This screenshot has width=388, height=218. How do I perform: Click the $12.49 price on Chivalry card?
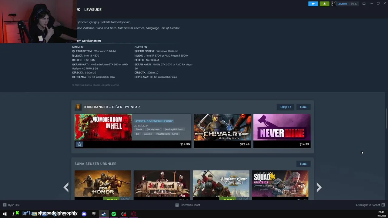click(x=245, y=144)
